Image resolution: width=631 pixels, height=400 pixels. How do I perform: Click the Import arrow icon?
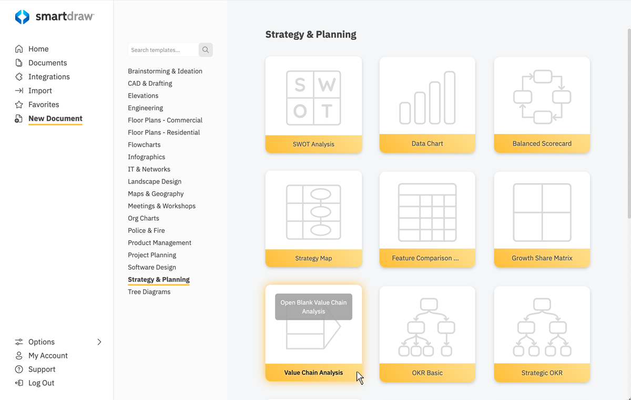[19, 90]
